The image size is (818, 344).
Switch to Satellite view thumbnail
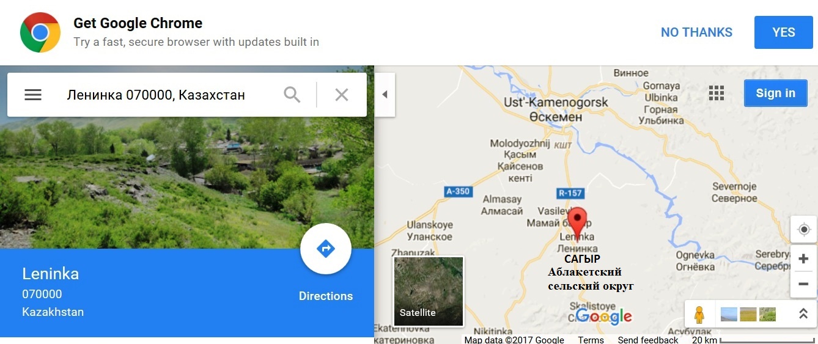pyautogui.click(x=429, y=291)
